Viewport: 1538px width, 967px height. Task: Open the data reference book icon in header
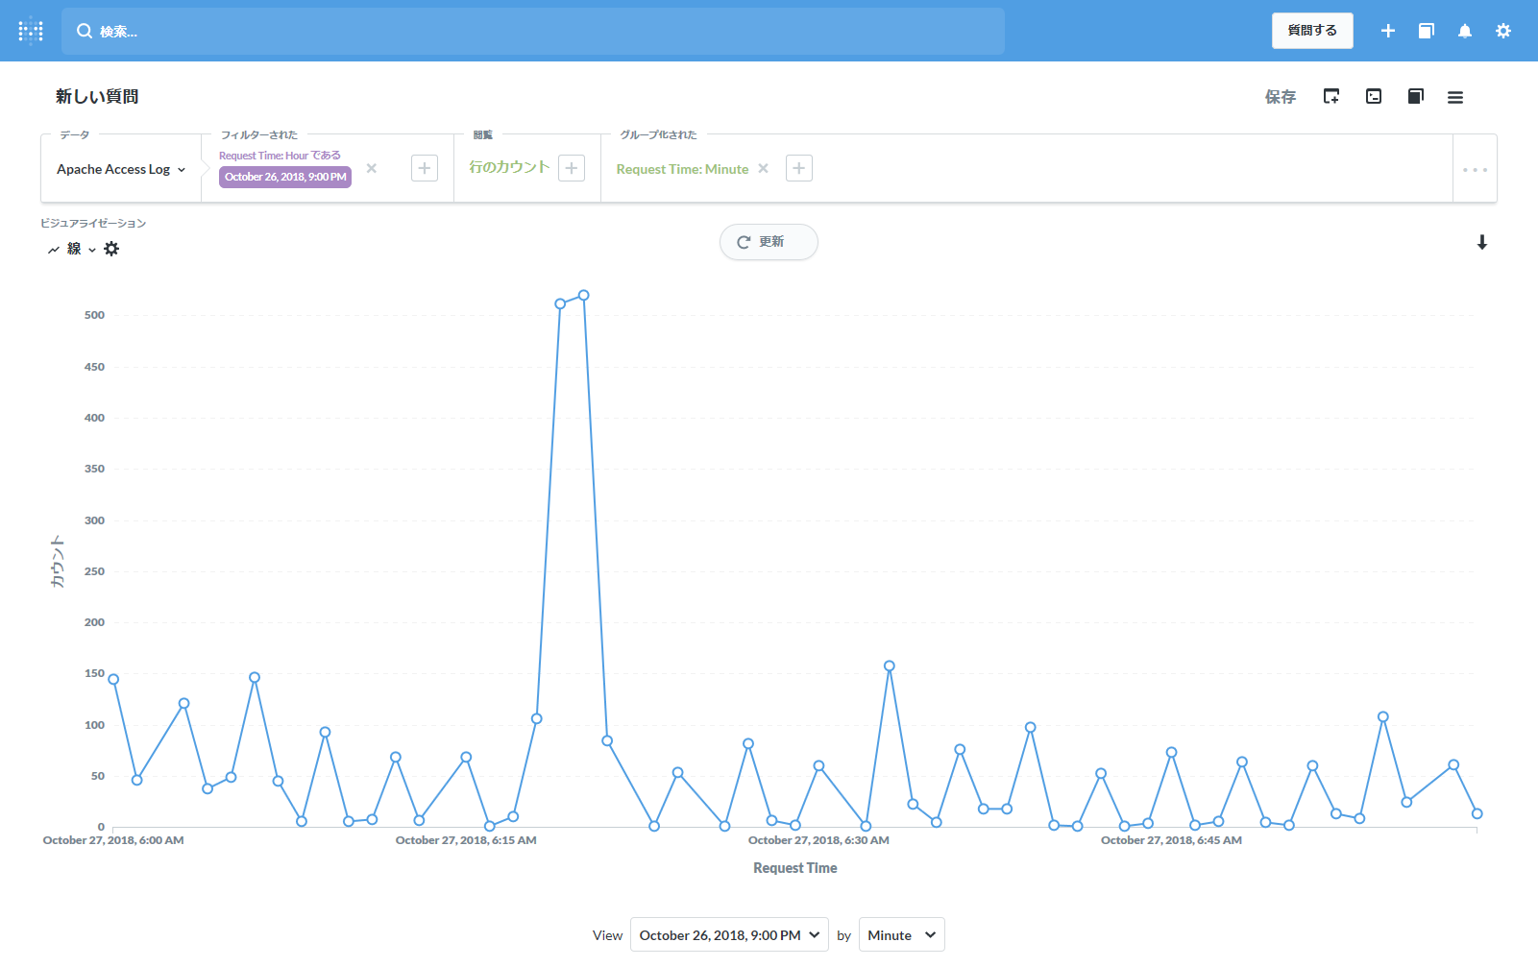pyautogui.click(x=1427, y=31)
